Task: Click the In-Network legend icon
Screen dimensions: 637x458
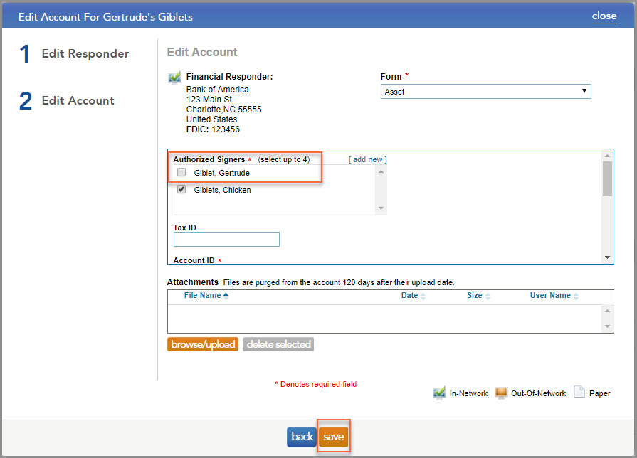Action: [x=439, y=392]
